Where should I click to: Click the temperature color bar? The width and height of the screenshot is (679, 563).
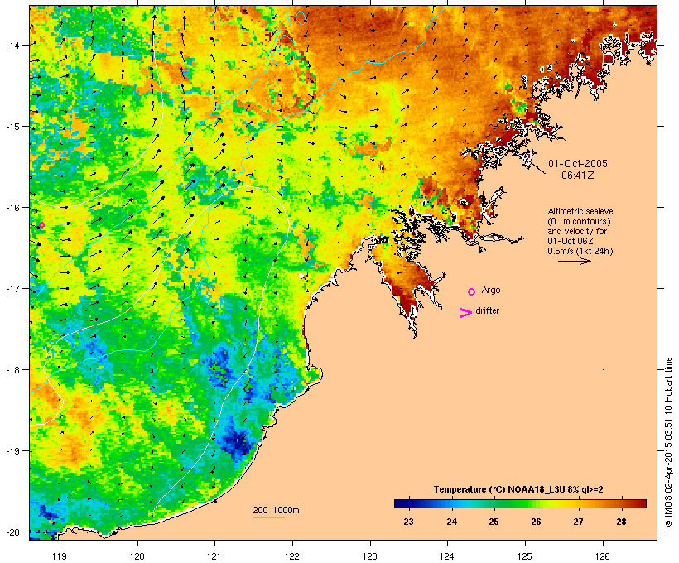[520, 503]
